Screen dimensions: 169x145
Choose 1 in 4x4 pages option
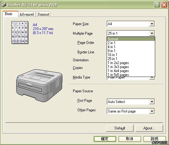tap(131, 71)
